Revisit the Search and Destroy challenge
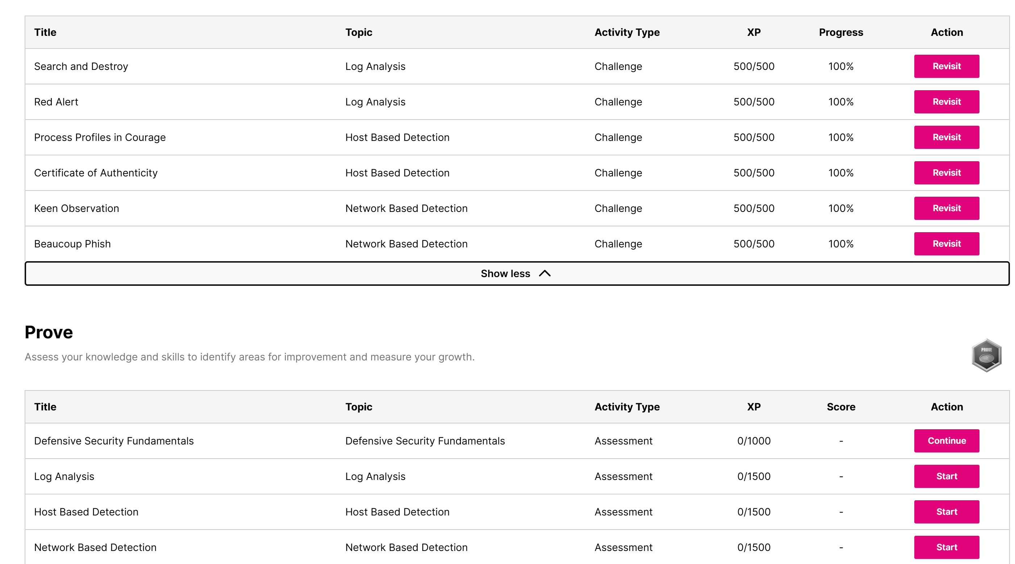Viewport: 1015px width, 564px height. tap(946, 66)
